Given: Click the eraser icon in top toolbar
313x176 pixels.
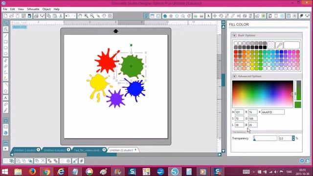Looking at the screenshot, I should point(301,16).
